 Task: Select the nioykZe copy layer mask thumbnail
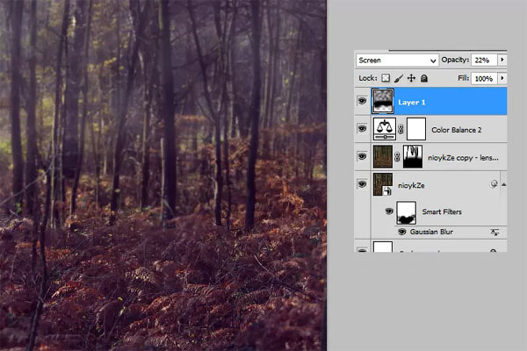point(413,156)
